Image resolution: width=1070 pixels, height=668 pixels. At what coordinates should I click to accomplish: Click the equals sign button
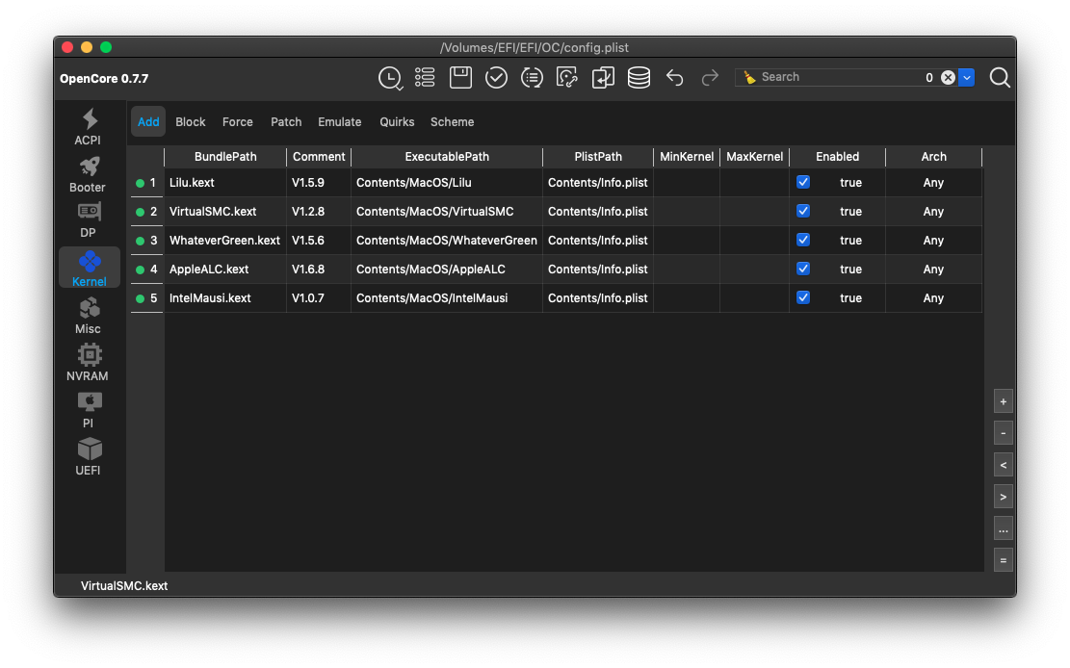tap(1004, 561)
